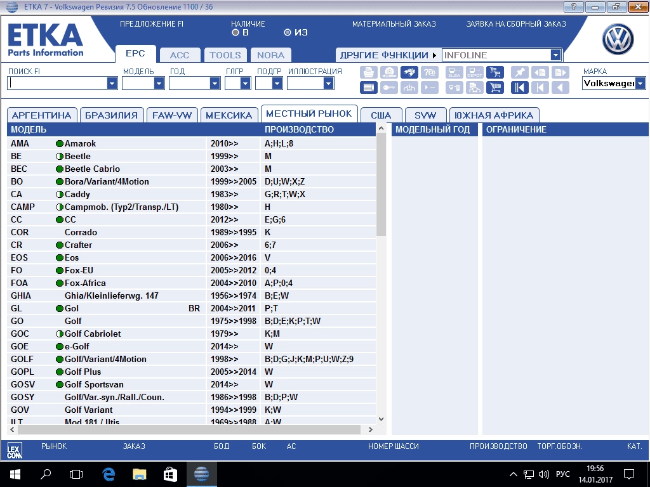Select the SVW market tab

tap(425, 115)
